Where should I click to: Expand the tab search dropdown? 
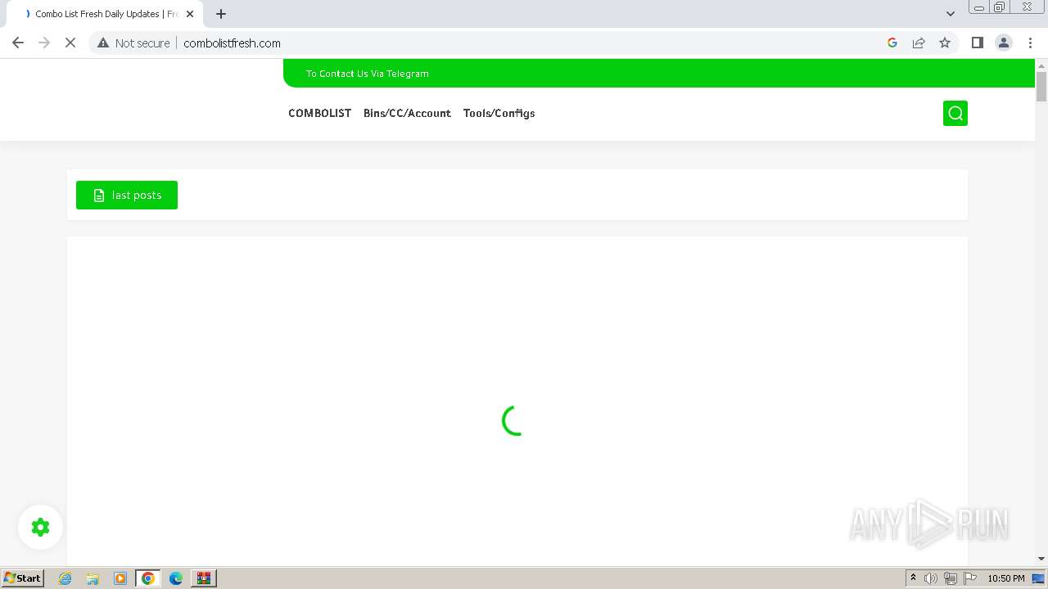[x=950, y=14]
